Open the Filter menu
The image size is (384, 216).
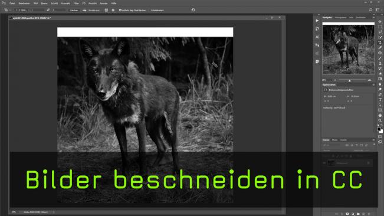coord(76,4)
